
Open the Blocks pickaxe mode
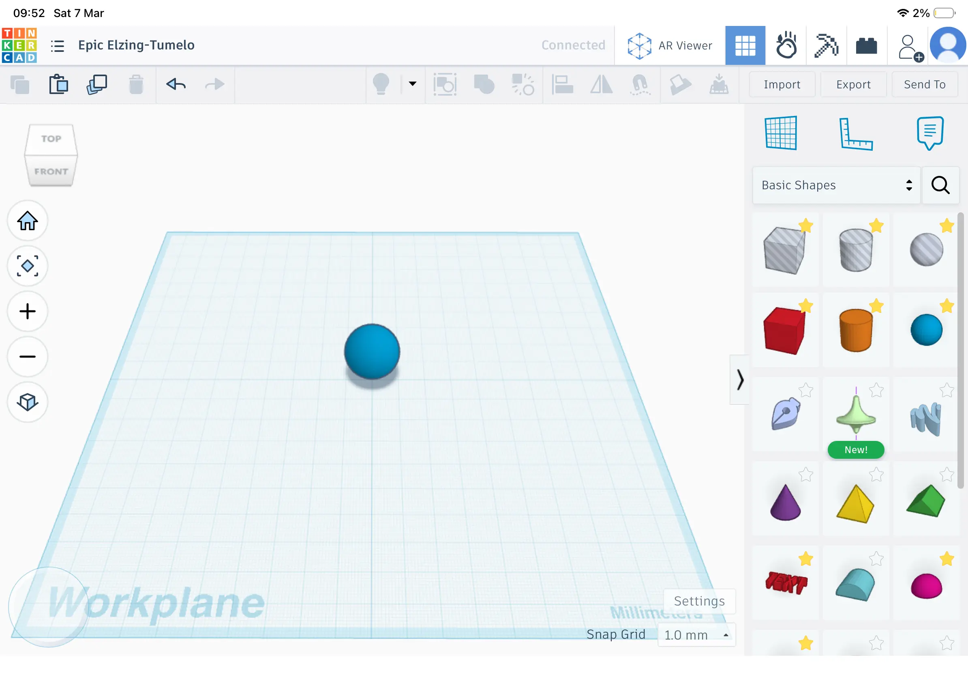tap(826, 45)
